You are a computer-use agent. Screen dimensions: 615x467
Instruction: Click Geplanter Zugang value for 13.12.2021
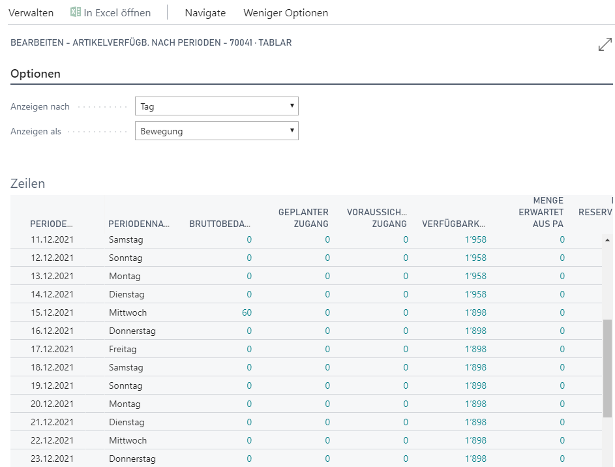327,276
